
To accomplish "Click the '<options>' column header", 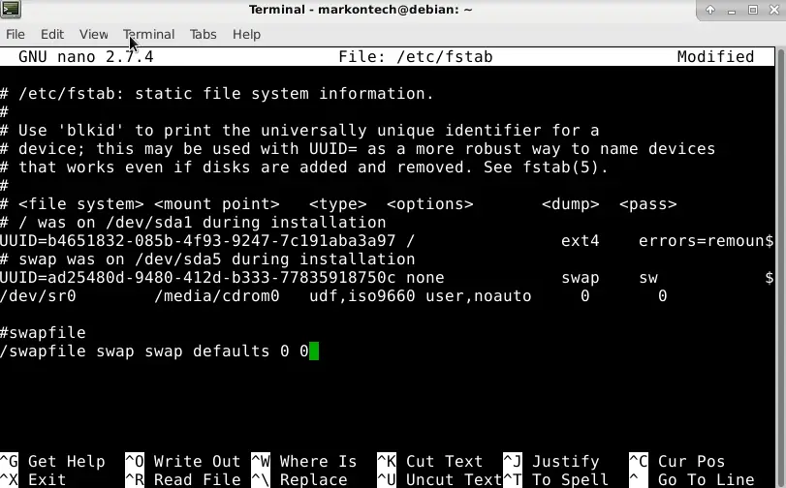I will tap(430, 204).
